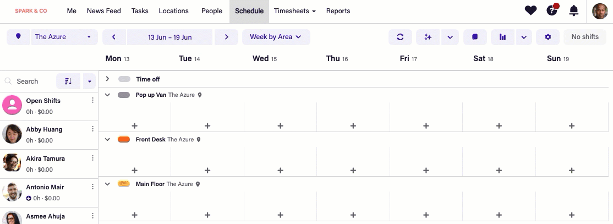
Task: Collapse the Pop up Van area
Action: coord(107,95)
